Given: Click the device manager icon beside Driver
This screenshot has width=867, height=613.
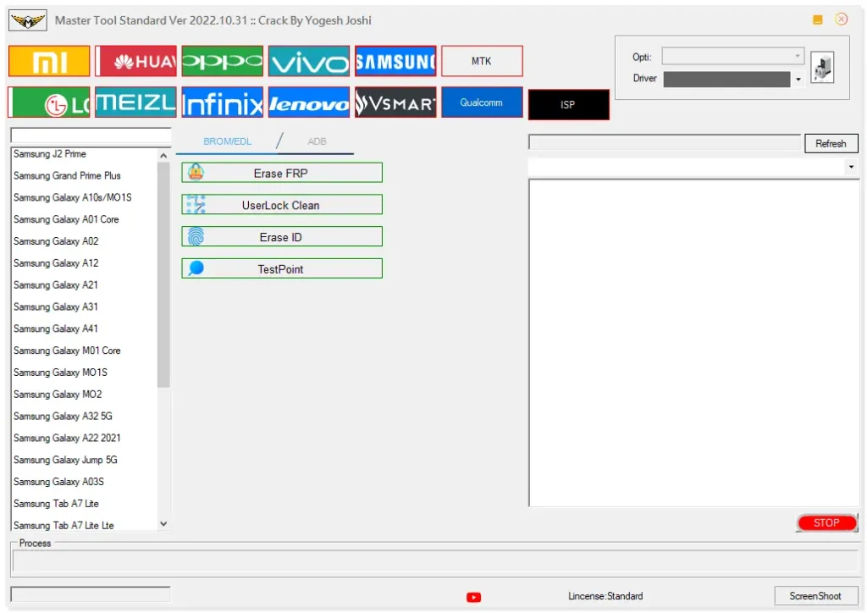Looking at the screenshot, I should (821, 68).
